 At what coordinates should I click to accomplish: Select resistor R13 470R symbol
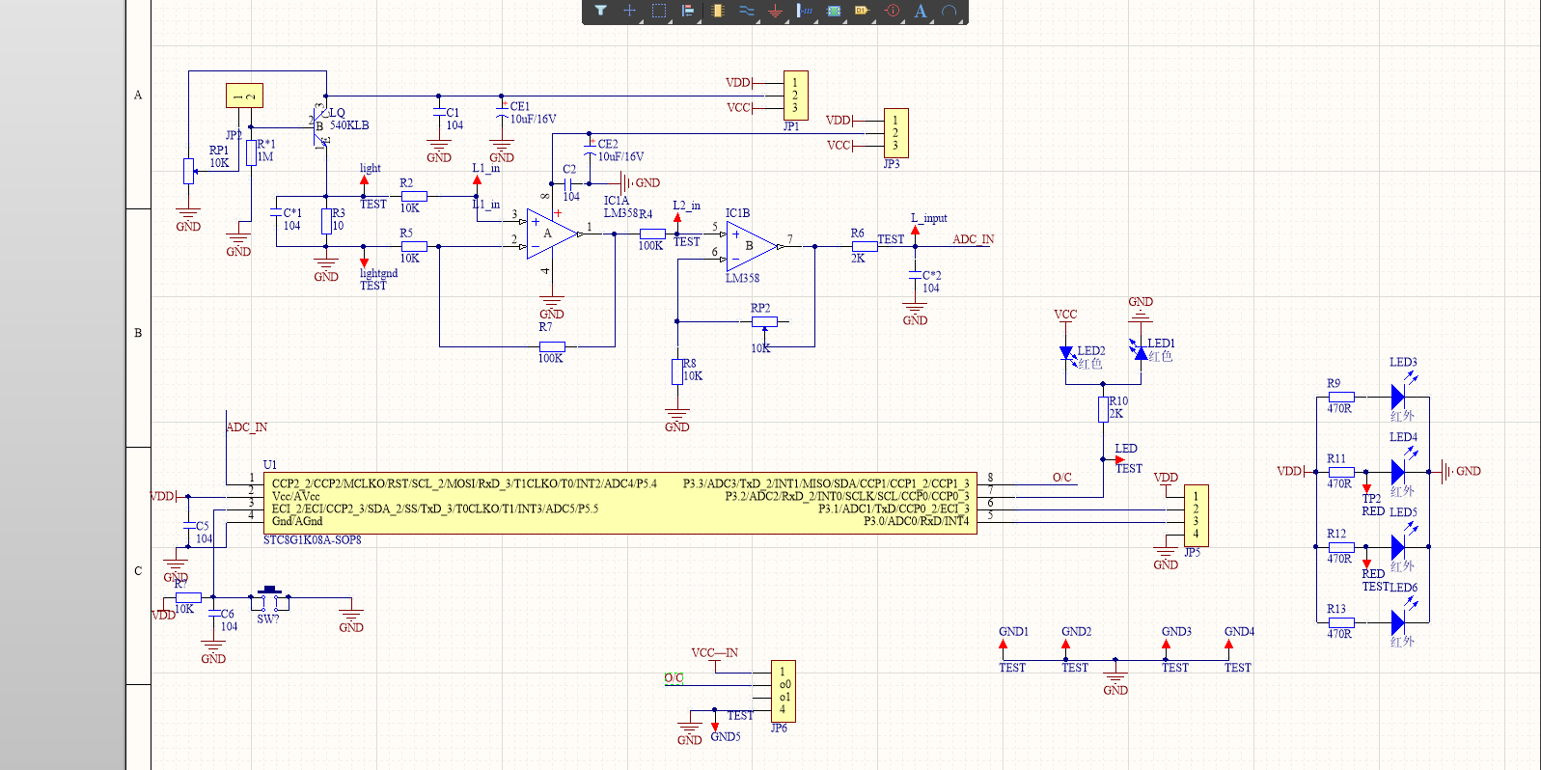[1341, 622]
